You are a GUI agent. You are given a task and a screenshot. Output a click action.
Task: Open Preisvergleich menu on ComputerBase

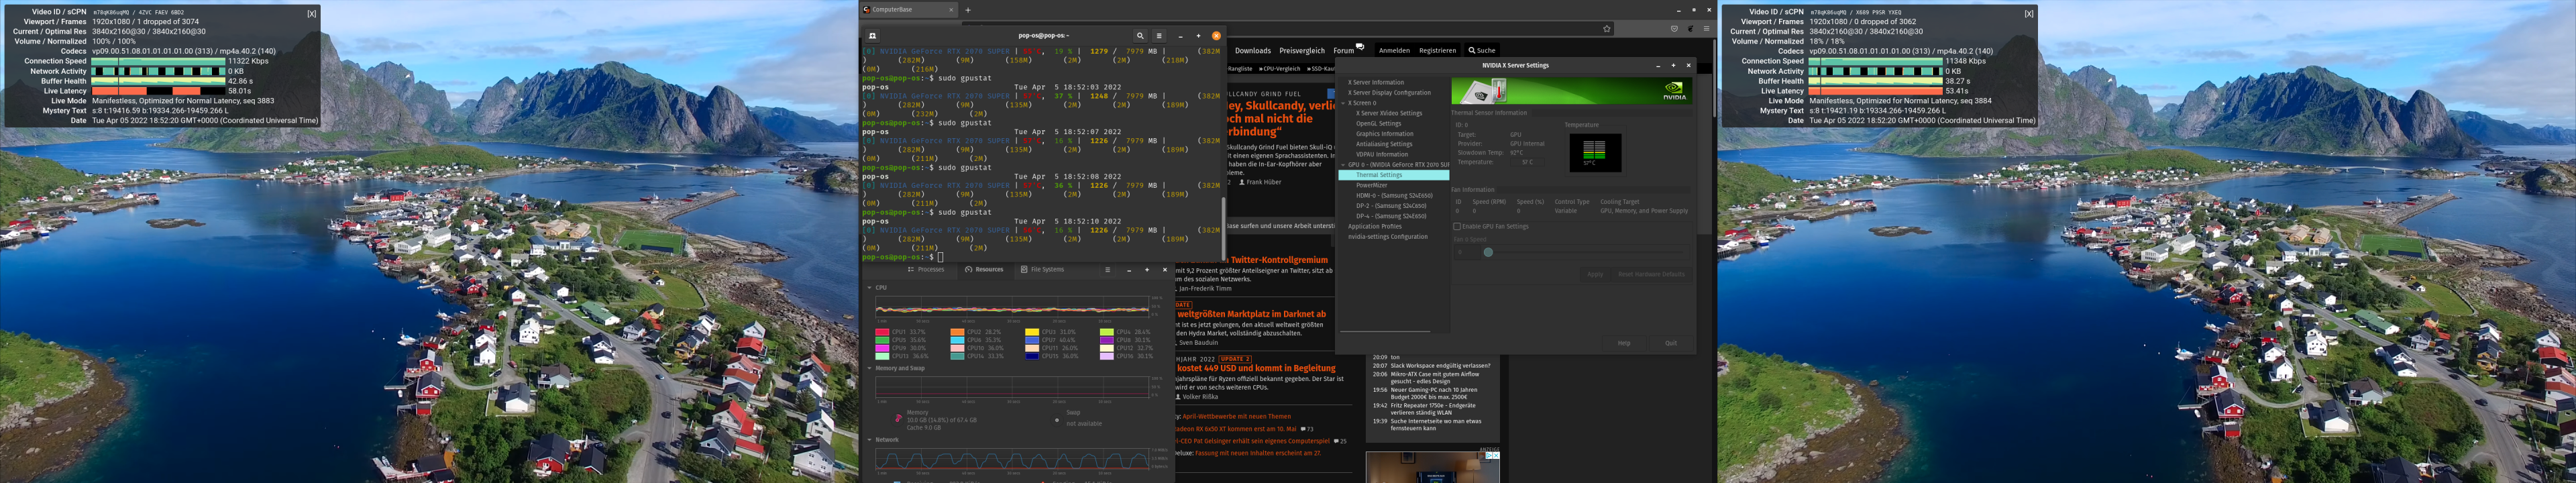pos(1302,51)
